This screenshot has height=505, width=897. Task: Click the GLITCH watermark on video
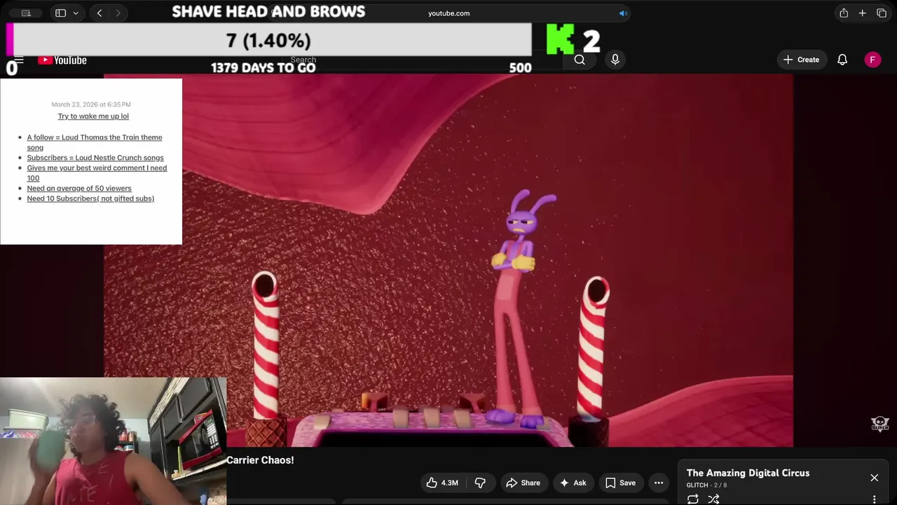(880, 424)
